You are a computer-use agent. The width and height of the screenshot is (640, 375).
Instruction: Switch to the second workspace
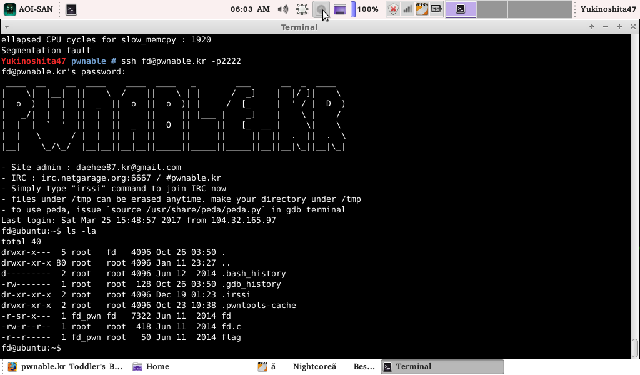point(492,9)
